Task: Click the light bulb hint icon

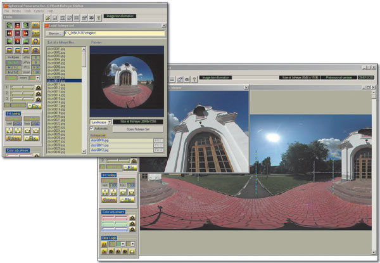Action: 99,18
